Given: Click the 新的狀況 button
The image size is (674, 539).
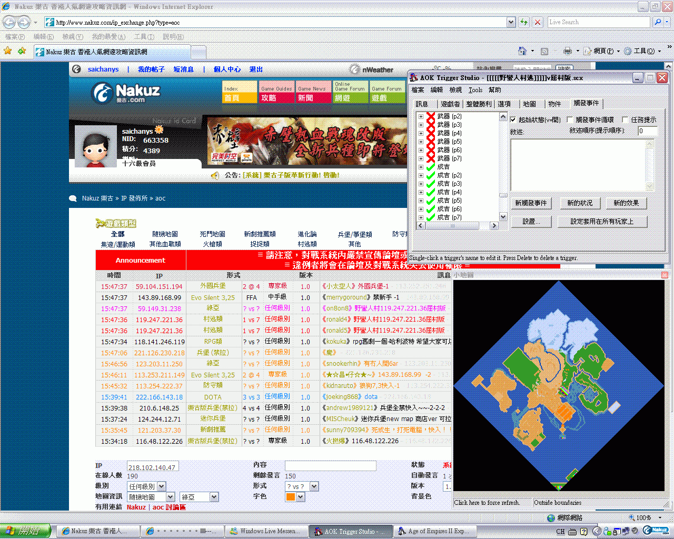Looking at the screenshot, I should pos(580,203).
